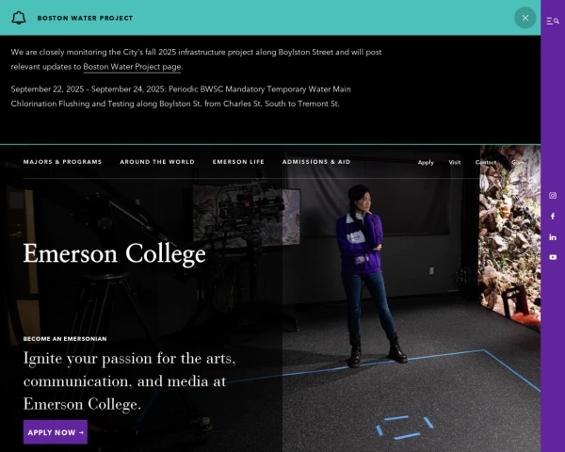Click the Give link
The width and height of the screenshot is (565, 452).
pyautogui.click(x=517, y=162)
